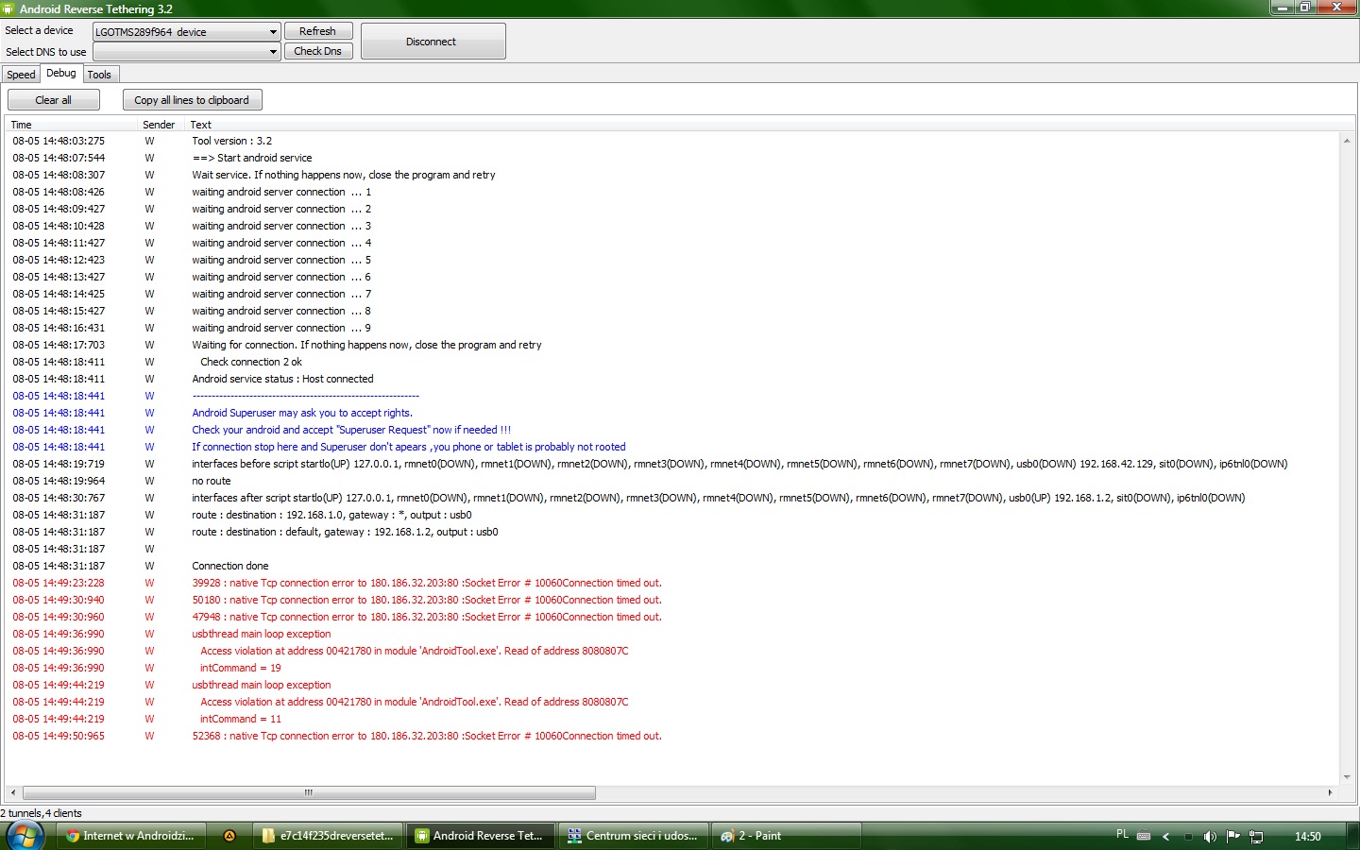Select 'waiting android server connection ... 9' row
Screen dimensions: 1360x850
tap(281, 328)
